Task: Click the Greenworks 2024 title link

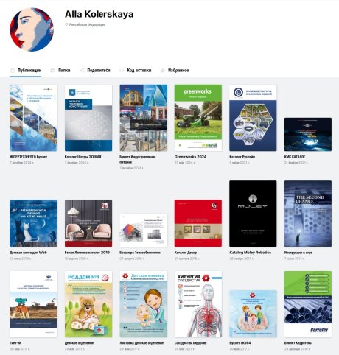Action: pyautogui.click(x=190, y=157)
